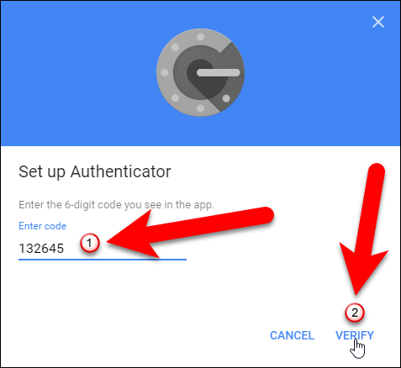Click the hand pointer cursor below VERIFY
This screenshot has height=368, width=401.
point(357,349)
